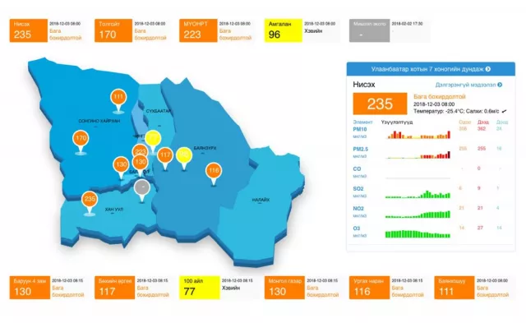Click the Налайх district label on map
The image size is (526, 323).
pos(261,200)
